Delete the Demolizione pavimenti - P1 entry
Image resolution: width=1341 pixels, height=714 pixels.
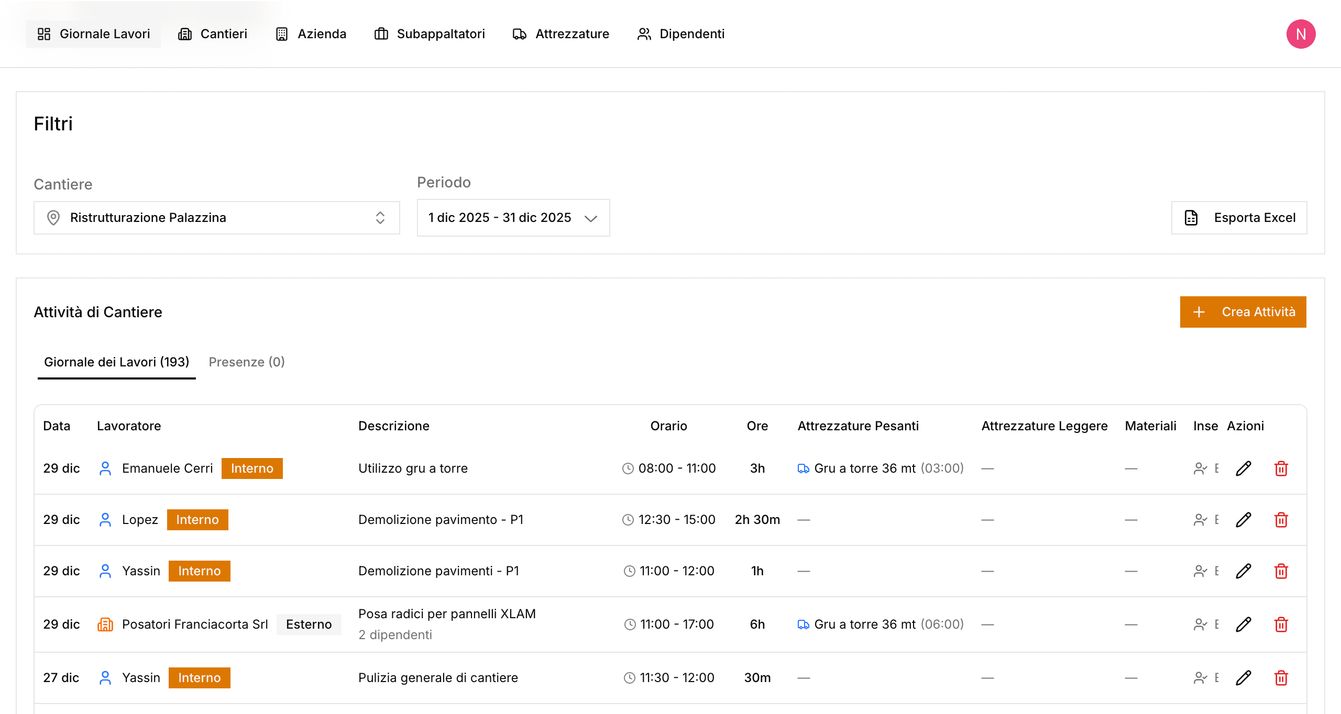coord(1281,571)
